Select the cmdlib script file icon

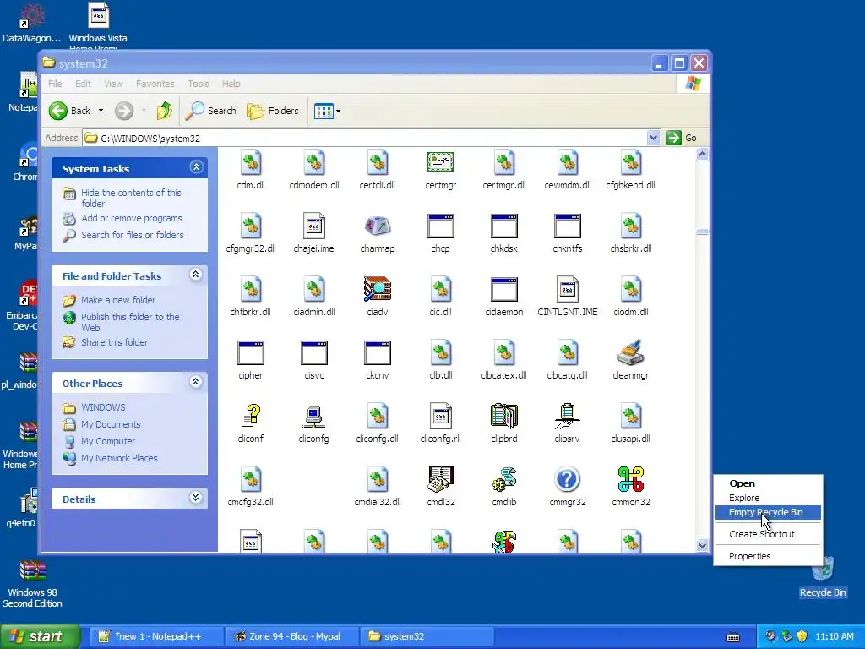pos(503,480)
